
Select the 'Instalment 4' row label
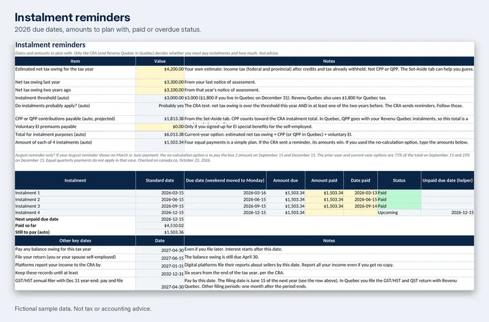tap(27, 213)
